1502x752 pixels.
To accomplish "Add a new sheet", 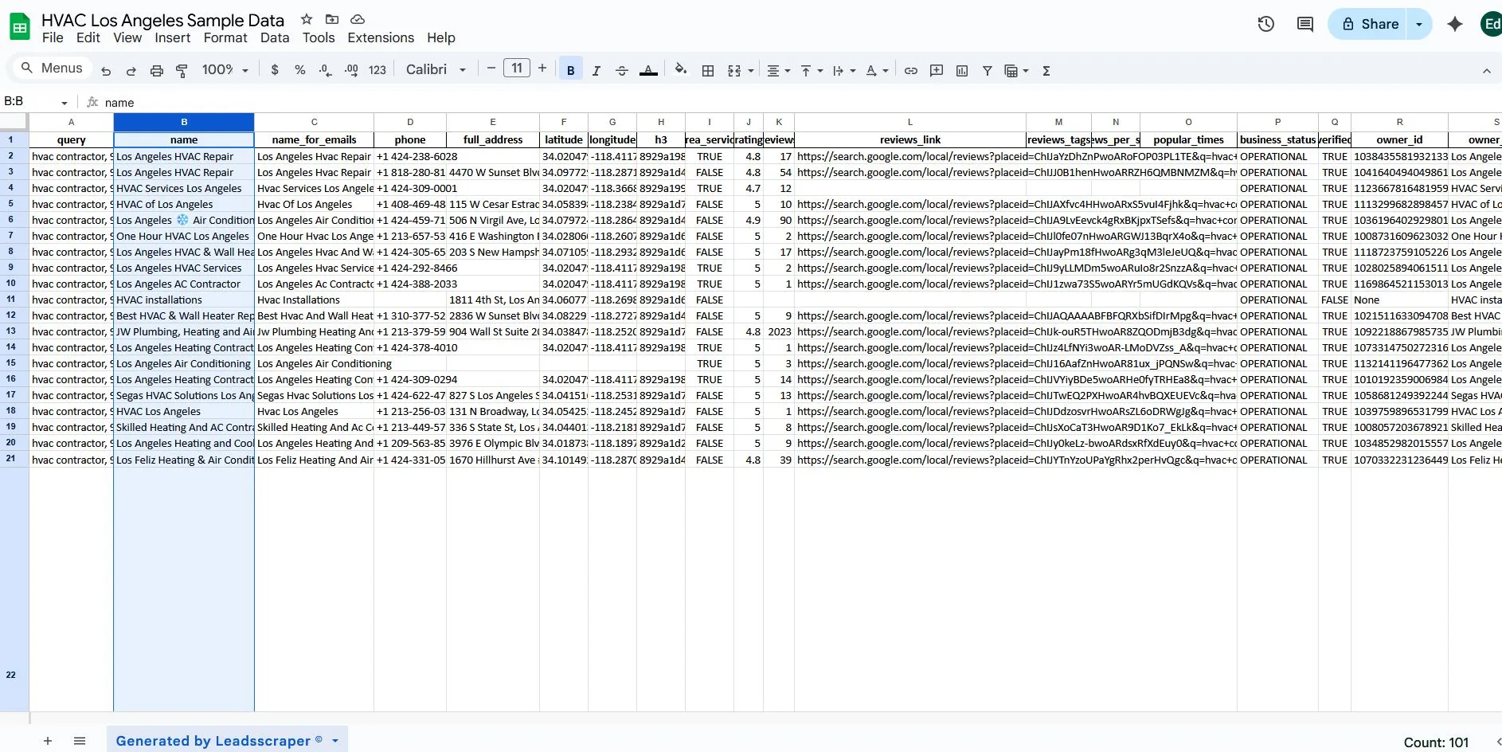I will [48, 741].
